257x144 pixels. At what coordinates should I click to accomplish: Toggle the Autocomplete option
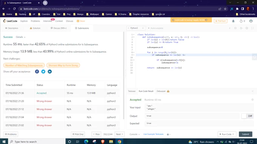tap(156, 28)
